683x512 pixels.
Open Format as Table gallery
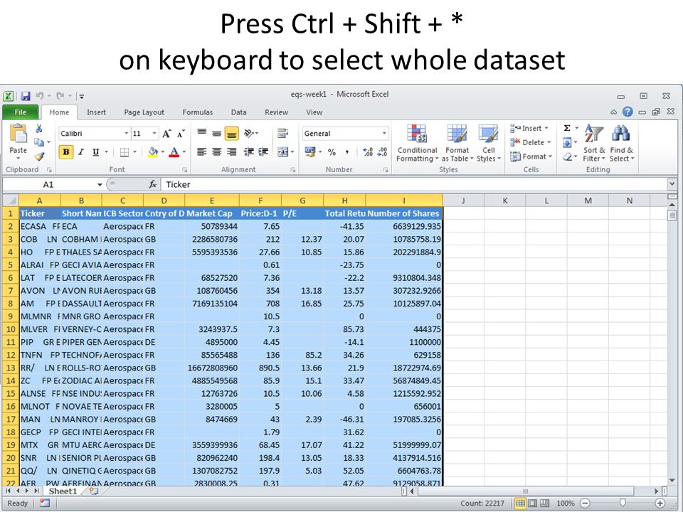click(x=457, y=143)
